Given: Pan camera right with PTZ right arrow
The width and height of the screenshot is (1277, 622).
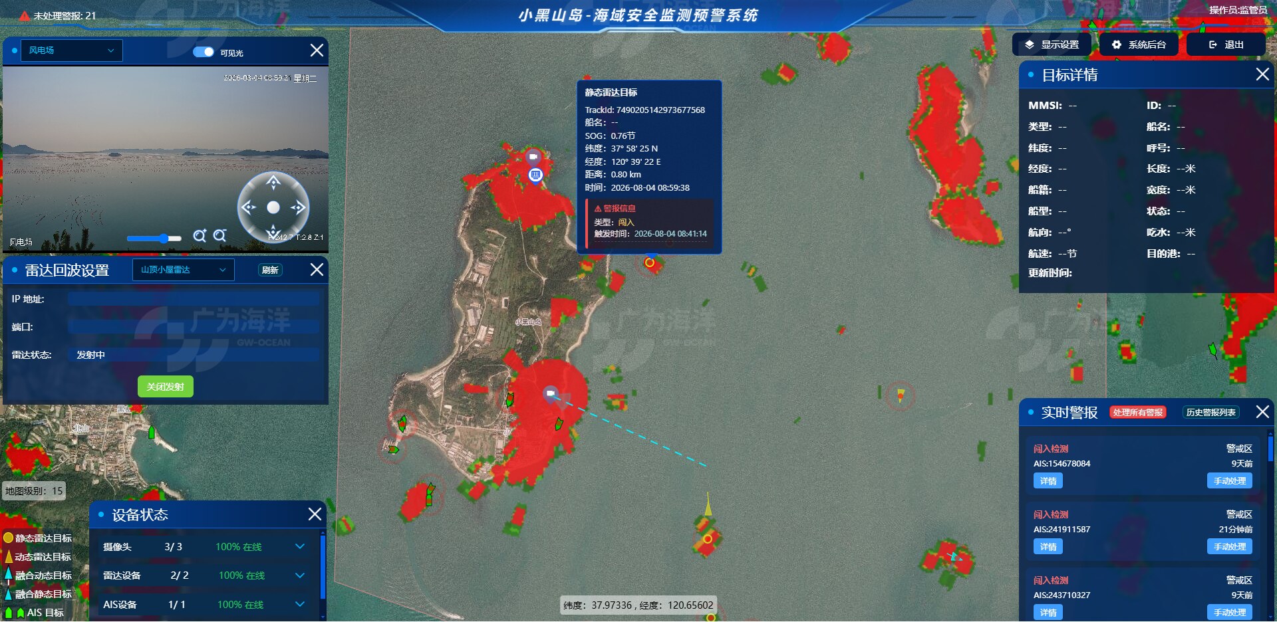Looking at the screenshot, I should pyautogui.click(x=297, y=207).
